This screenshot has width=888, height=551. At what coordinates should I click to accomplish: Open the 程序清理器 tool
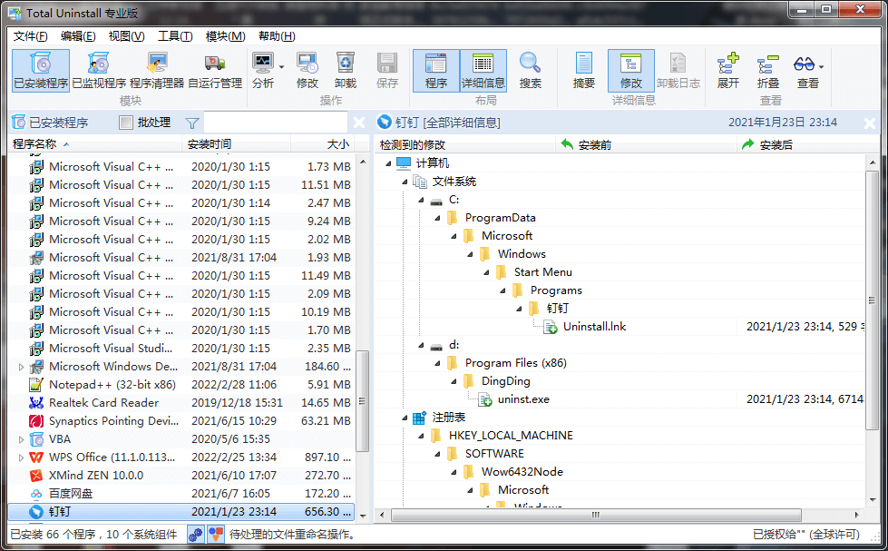click(157, 70)
